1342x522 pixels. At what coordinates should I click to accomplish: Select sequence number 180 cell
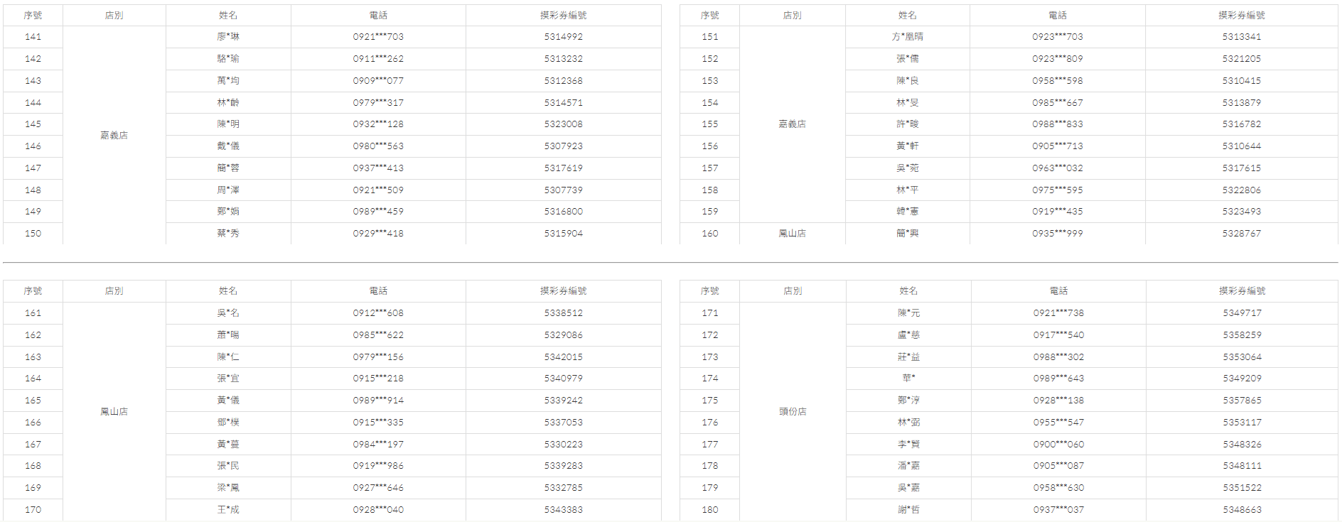tap(709, 510)
